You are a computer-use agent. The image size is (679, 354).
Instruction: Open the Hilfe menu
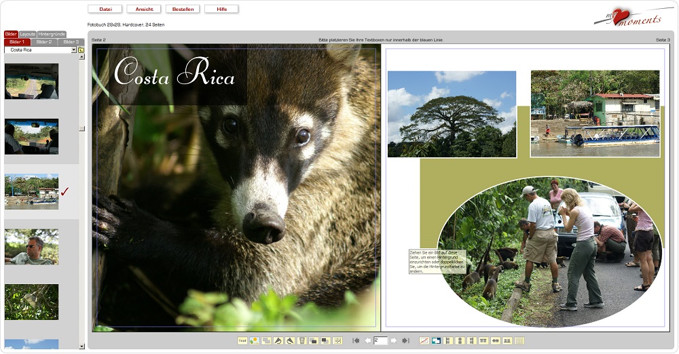pyautogui.click(x=222, y=9)
